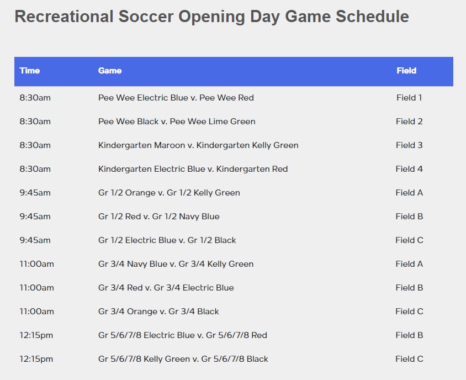This screenshot has width=466, height=380.
Task: Click Pee Wee Electric Blue v. Pee Wee Red
Action: click(x=176, y=98)
